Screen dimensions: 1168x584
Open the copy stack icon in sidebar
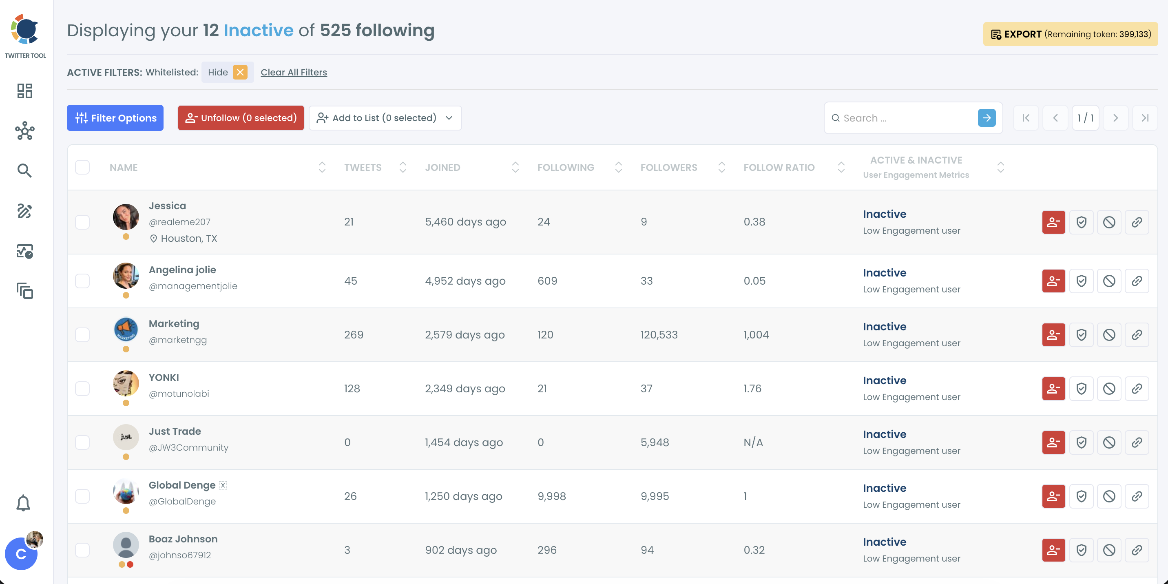tap(25, 291)
